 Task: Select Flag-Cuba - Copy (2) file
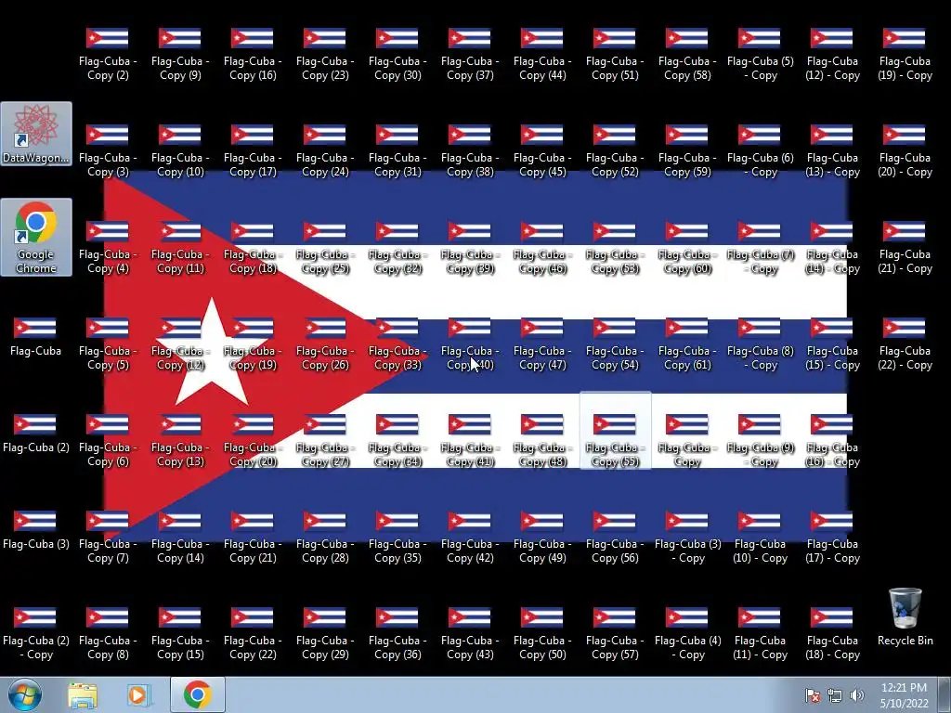point(108,55)
